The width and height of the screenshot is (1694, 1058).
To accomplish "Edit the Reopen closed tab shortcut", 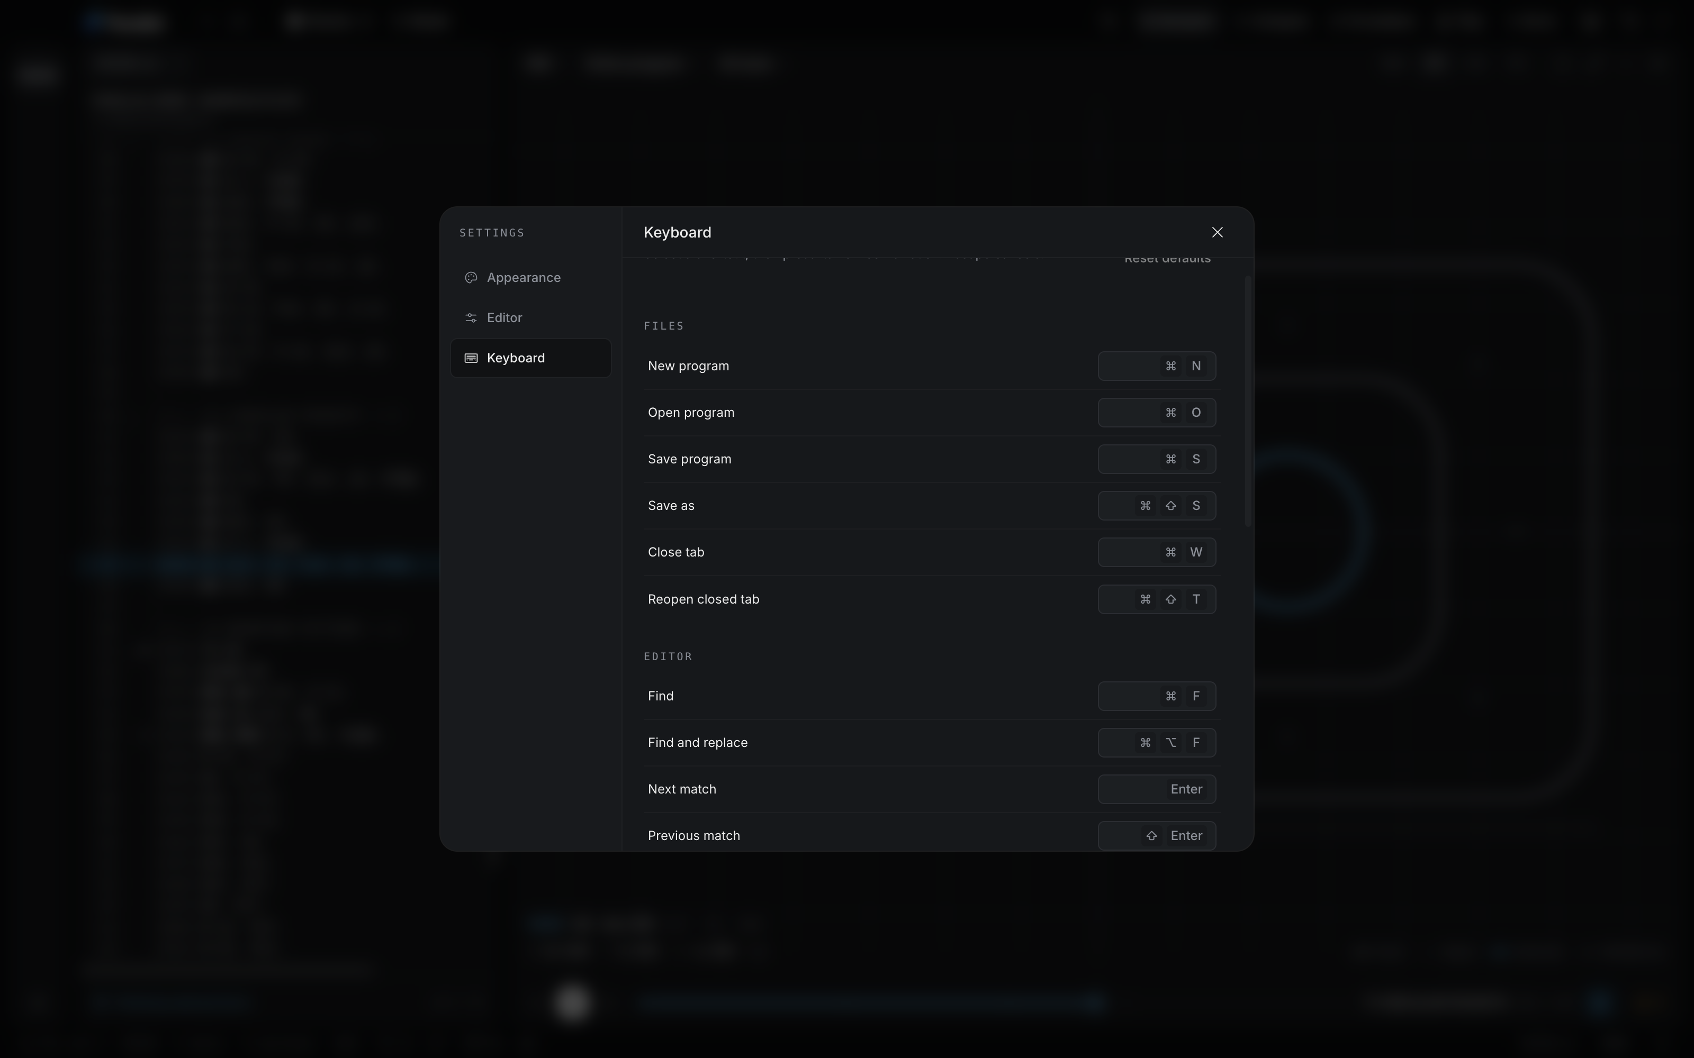I will (x=1156, y=599).
